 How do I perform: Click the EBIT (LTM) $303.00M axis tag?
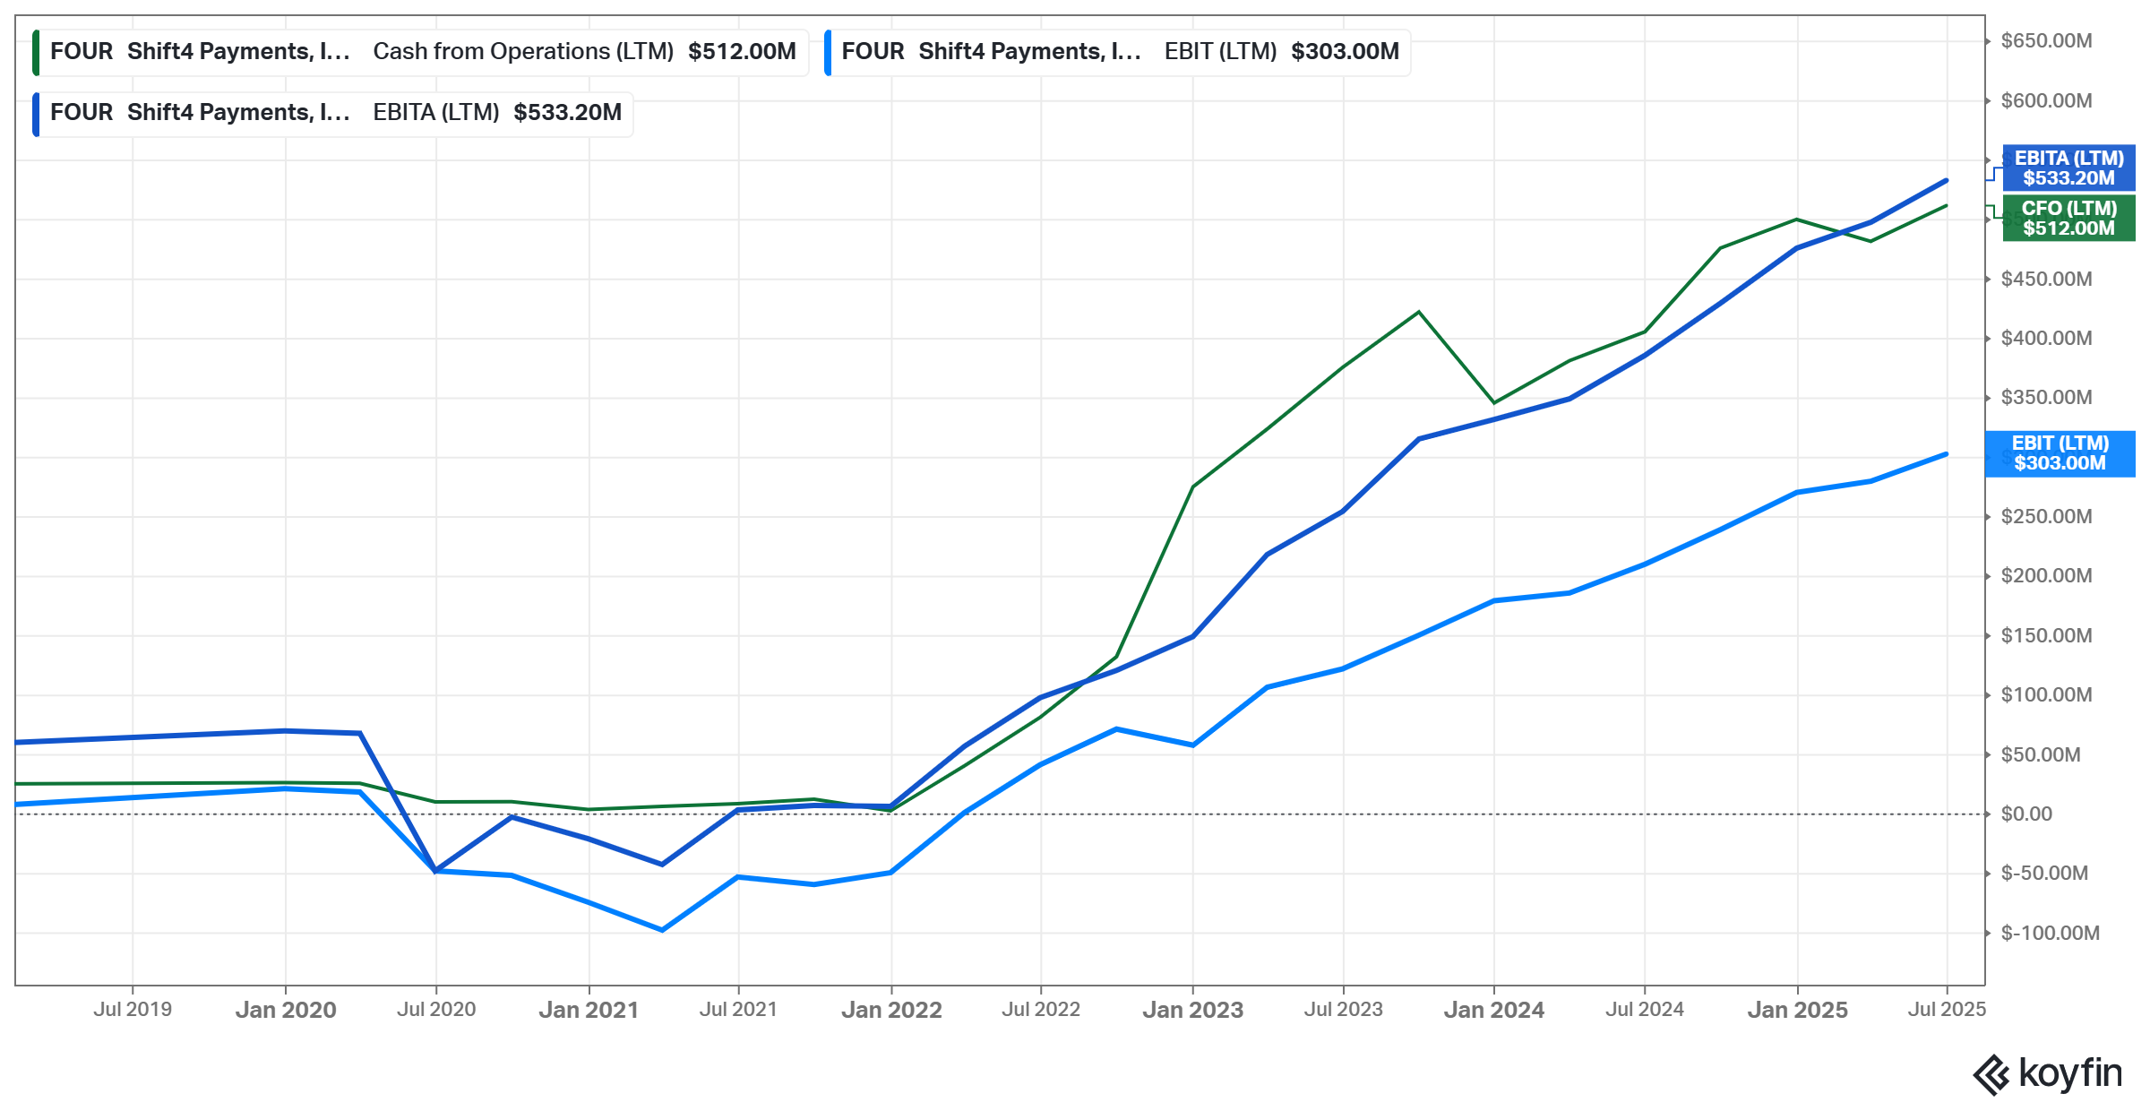coord(2060,453)
